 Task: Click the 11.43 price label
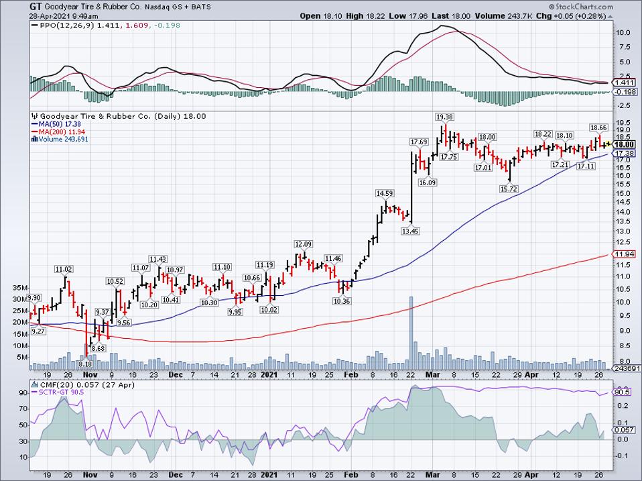click(157, 259)
